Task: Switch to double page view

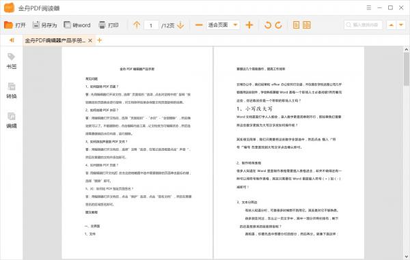Action: pyautogui.click(x=306, y=25)
